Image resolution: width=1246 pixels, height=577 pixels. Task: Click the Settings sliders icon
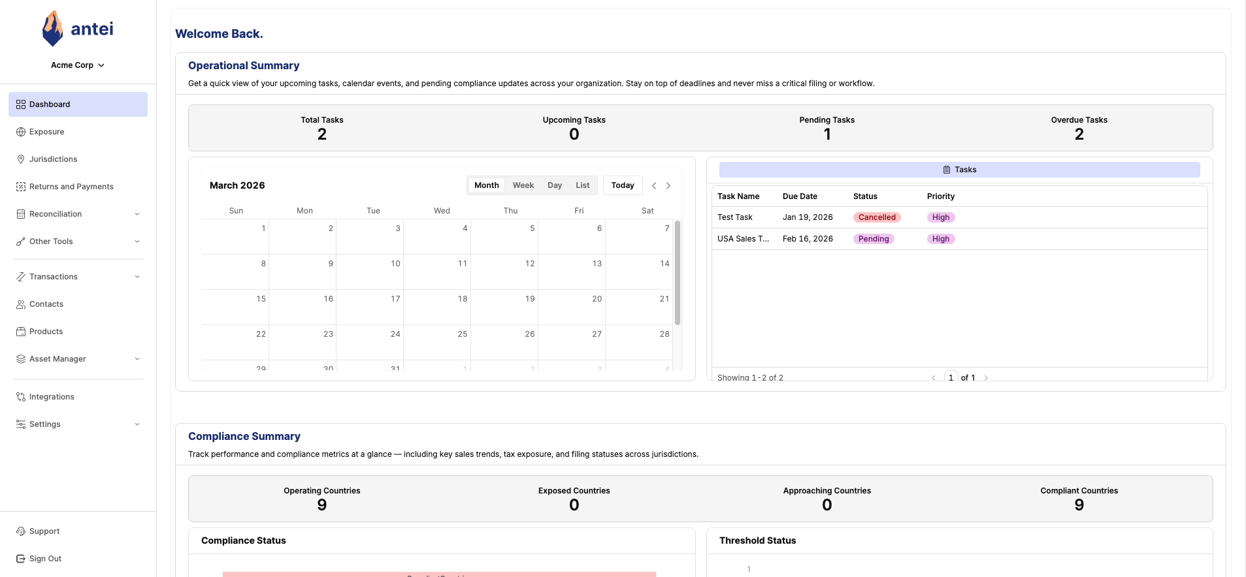pyautogui.click(x=21, y=424)
